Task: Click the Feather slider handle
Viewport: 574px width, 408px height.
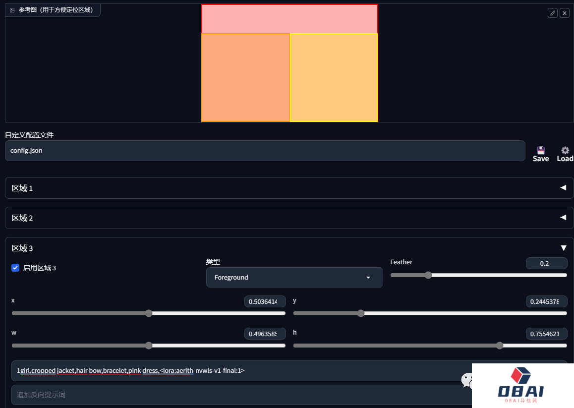Action: click(x=428, y=275)
